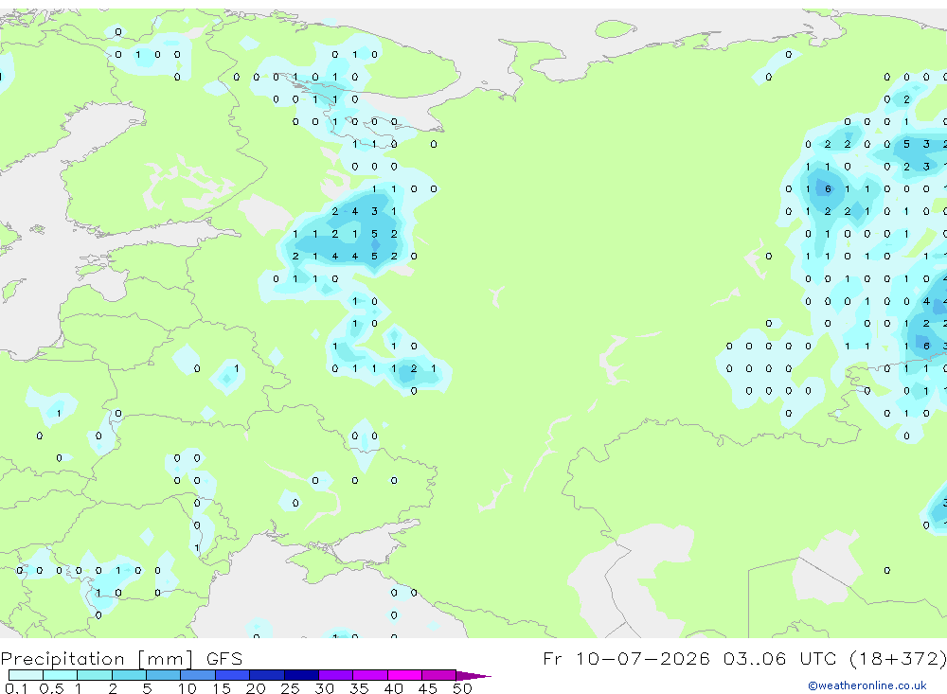
Task: Click the legend label '25'
Action: (291, 688)
